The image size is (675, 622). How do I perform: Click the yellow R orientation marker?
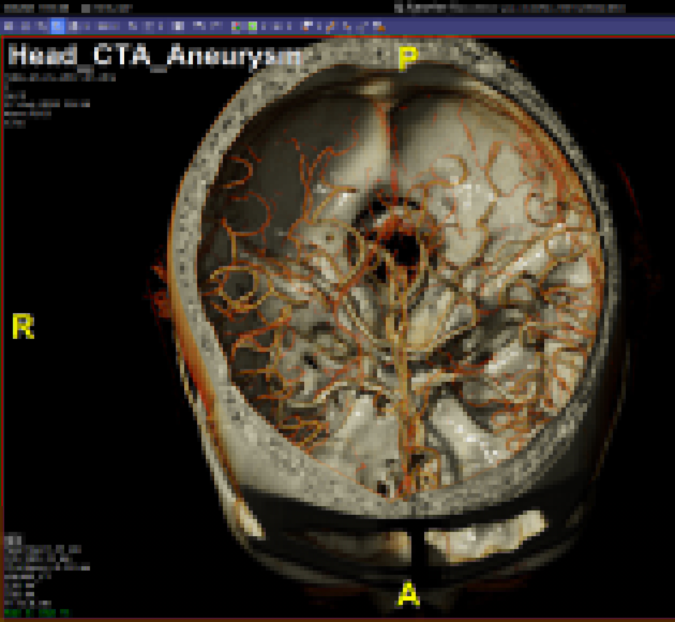tap(23, 327)
